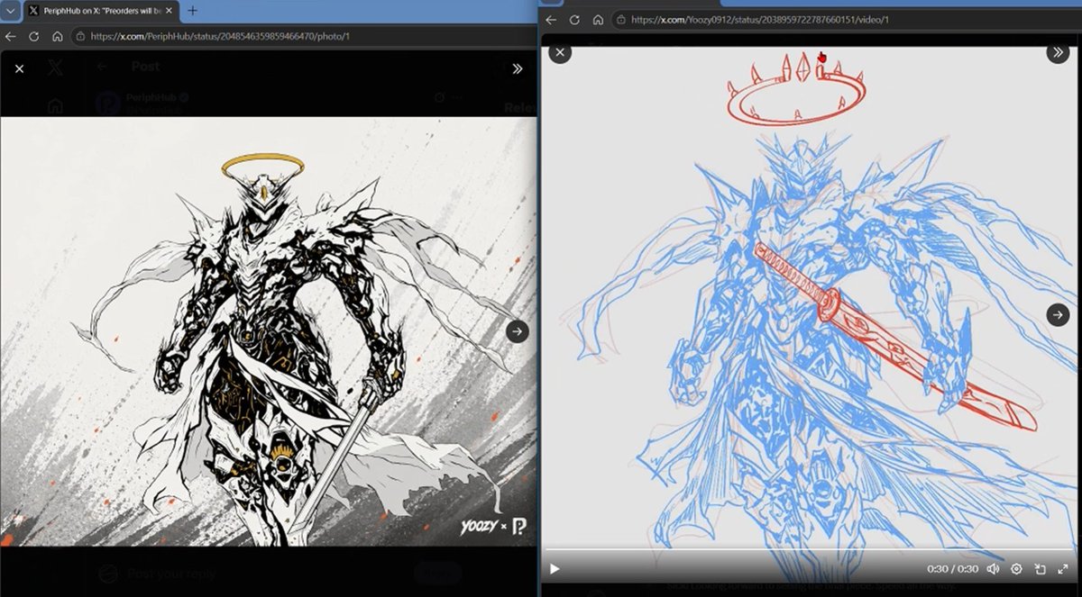Screen dimensions: 1082x597
Task: Collapse photo sidebar with double chevron in left window
Action: click(518, 68)
